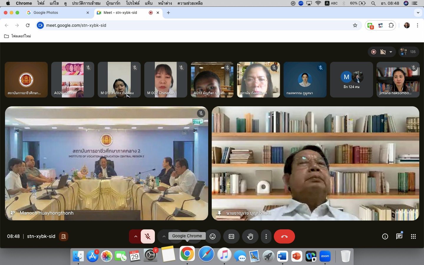The width and height of the screenshot is (424, 265).
Task: Click the crossed-out grid icon beside recording
Action: (383, 52)
